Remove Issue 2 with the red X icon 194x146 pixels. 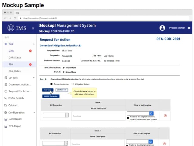165,144
